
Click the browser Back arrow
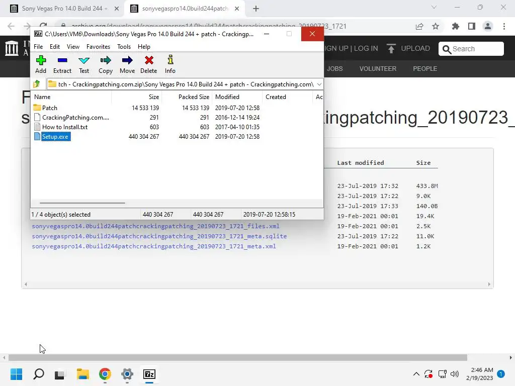(x=11, y=26)
